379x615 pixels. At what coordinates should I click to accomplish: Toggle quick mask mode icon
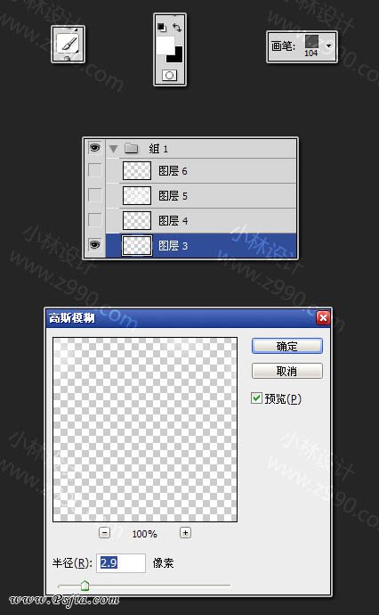point(170,75)
